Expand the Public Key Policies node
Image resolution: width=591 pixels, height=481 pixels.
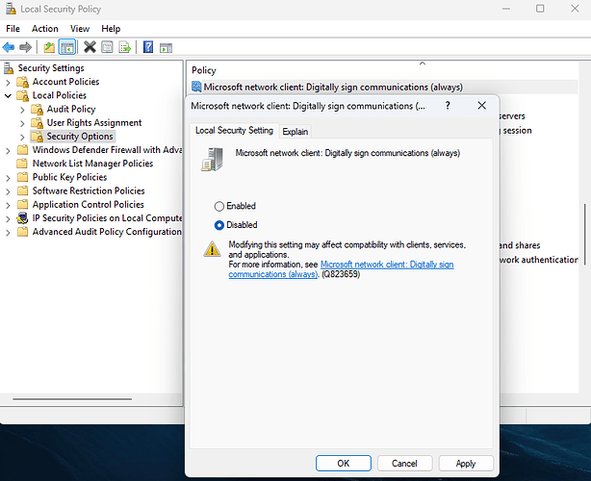pos(8,177)
